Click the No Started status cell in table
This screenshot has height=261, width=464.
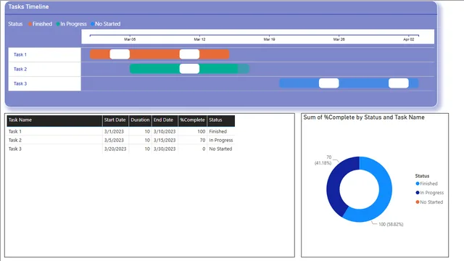pyautogui.click(x=220, y=149)
